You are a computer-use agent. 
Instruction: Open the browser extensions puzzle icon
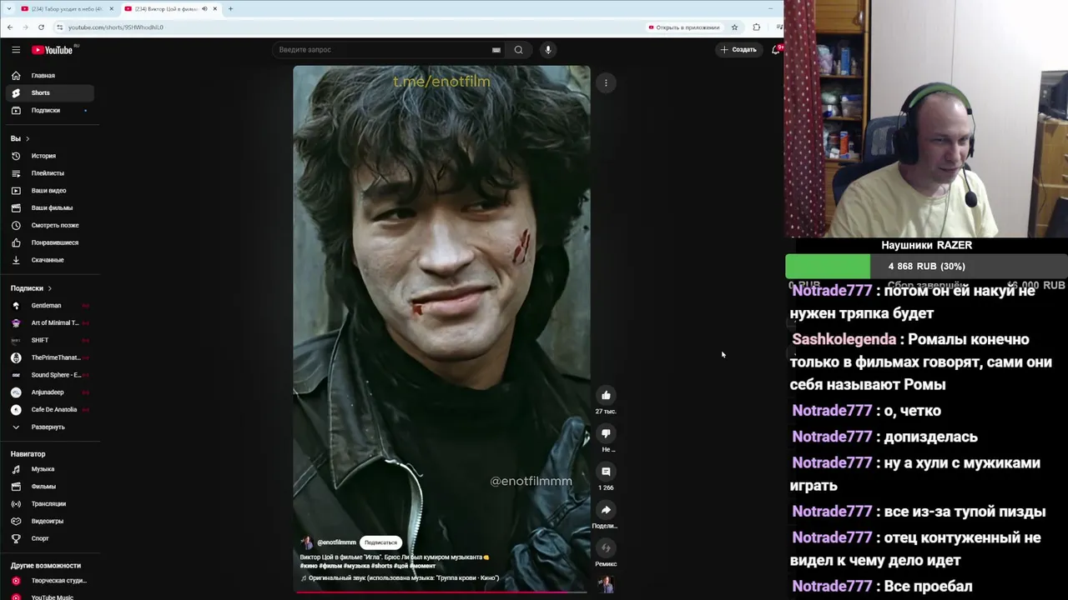point(757,27)
